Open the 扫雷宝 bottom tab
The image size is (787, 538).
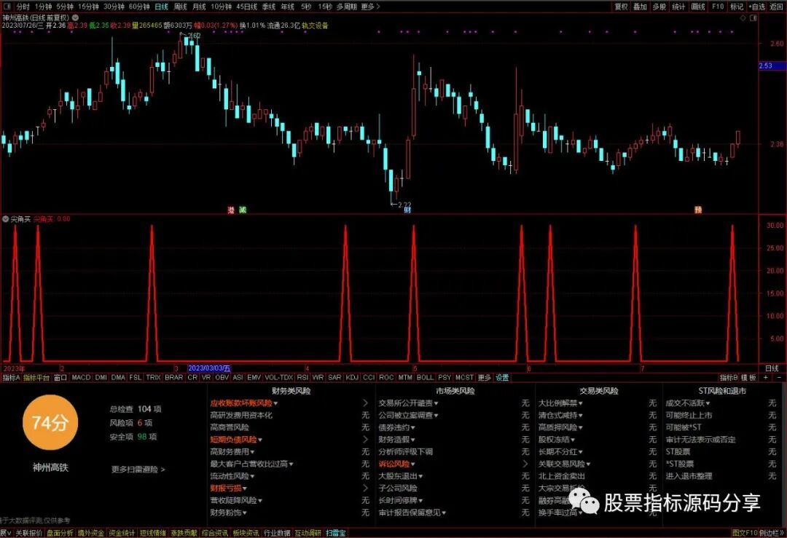(335, 533)
